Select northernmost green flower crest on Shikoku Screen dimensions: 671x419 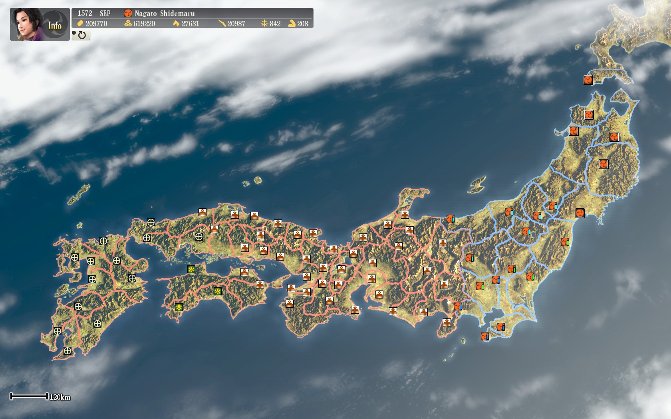coord(191,269)
